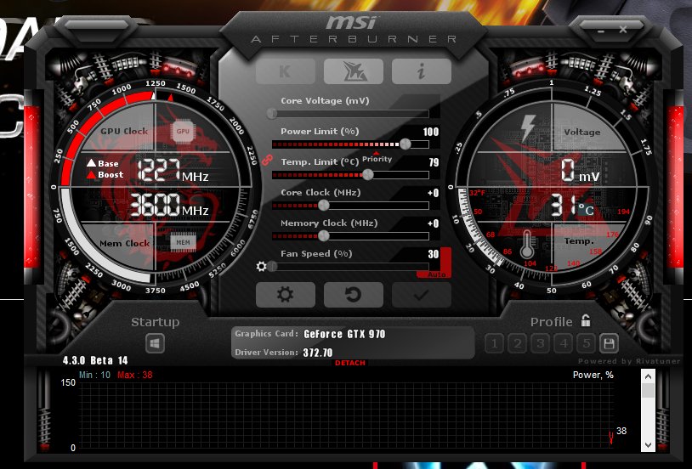Click the lightning bolt voltage icon
Viewport: 692px width, 469px height.
click(x=528, y=128)
